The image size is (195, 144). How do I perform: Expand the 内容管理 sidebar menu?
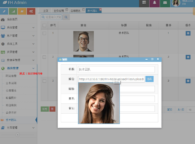click(19, 128)
